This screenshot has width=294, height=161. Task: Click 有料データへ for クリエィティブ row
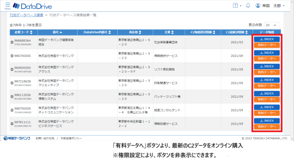(267, 86)
